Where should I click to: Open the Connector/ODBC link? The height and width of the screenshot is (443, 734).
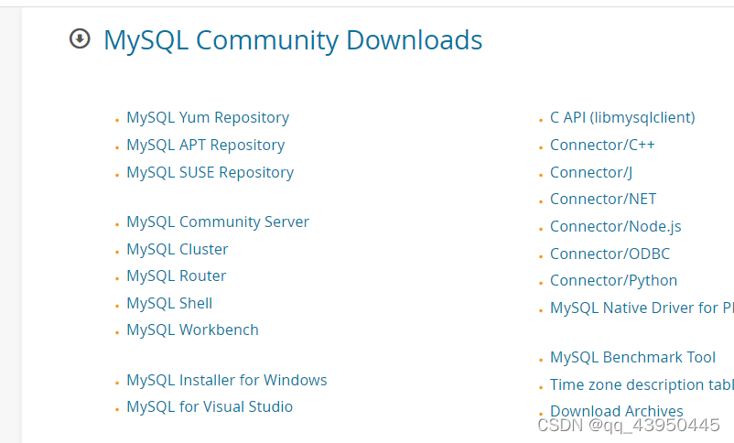(x=610, y=254)
